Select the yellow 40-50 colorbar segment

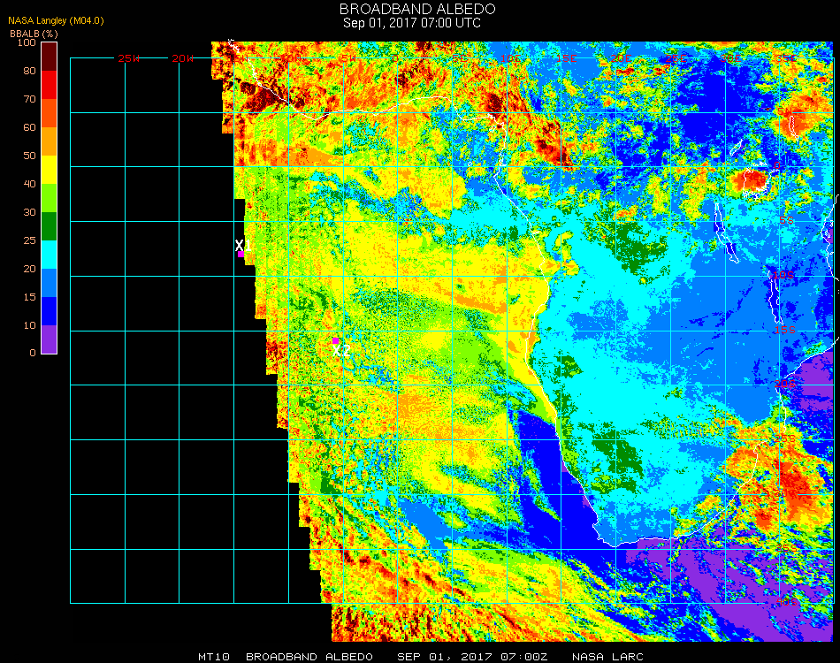point(50,170)
